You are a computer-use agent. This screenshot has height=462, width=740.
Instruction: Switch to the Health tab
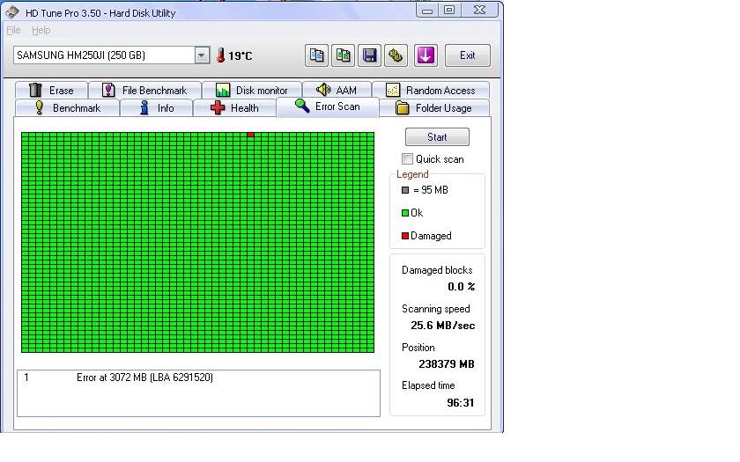pos(234,108)
